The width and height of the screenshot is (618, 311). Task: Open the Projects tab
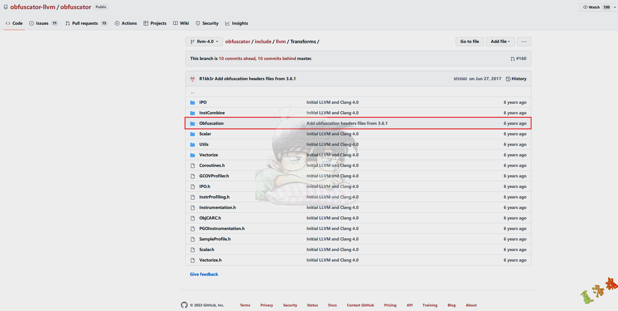(x=155, y=23)
